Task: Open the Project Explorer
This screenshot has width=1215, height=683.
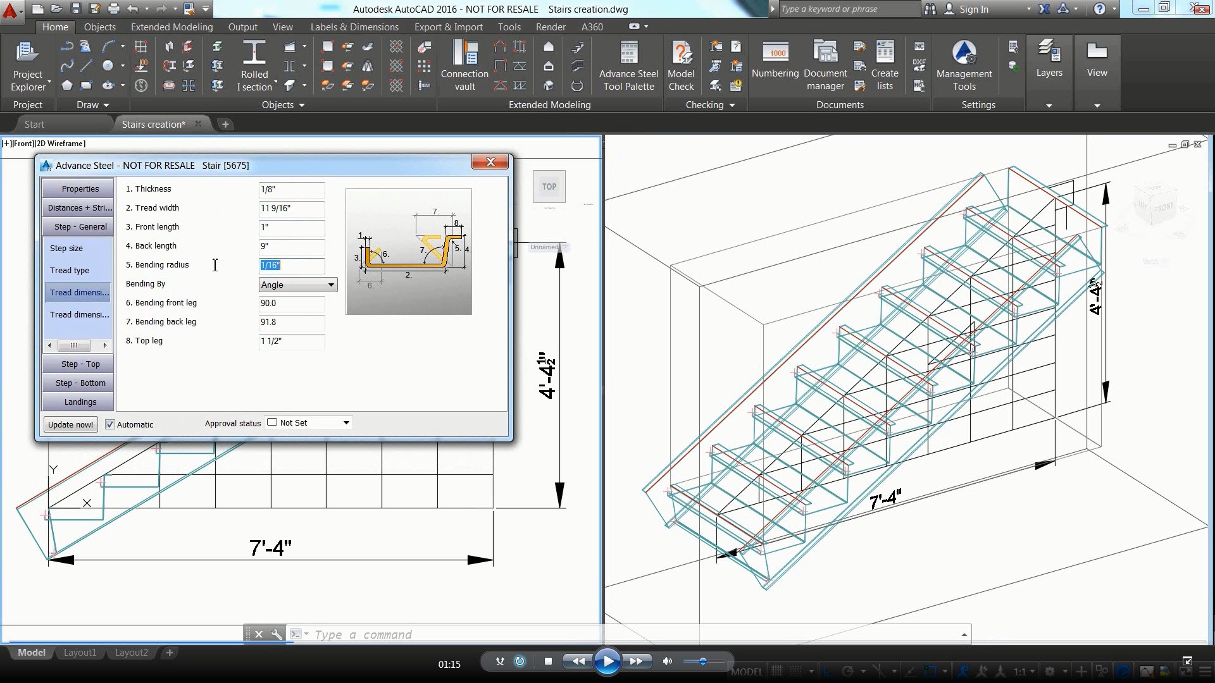Action: (x=28, y=63)
